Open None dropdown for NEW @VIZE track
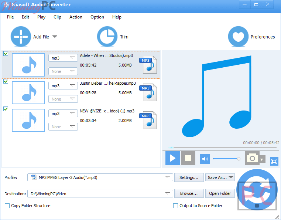 coord(63,127)
